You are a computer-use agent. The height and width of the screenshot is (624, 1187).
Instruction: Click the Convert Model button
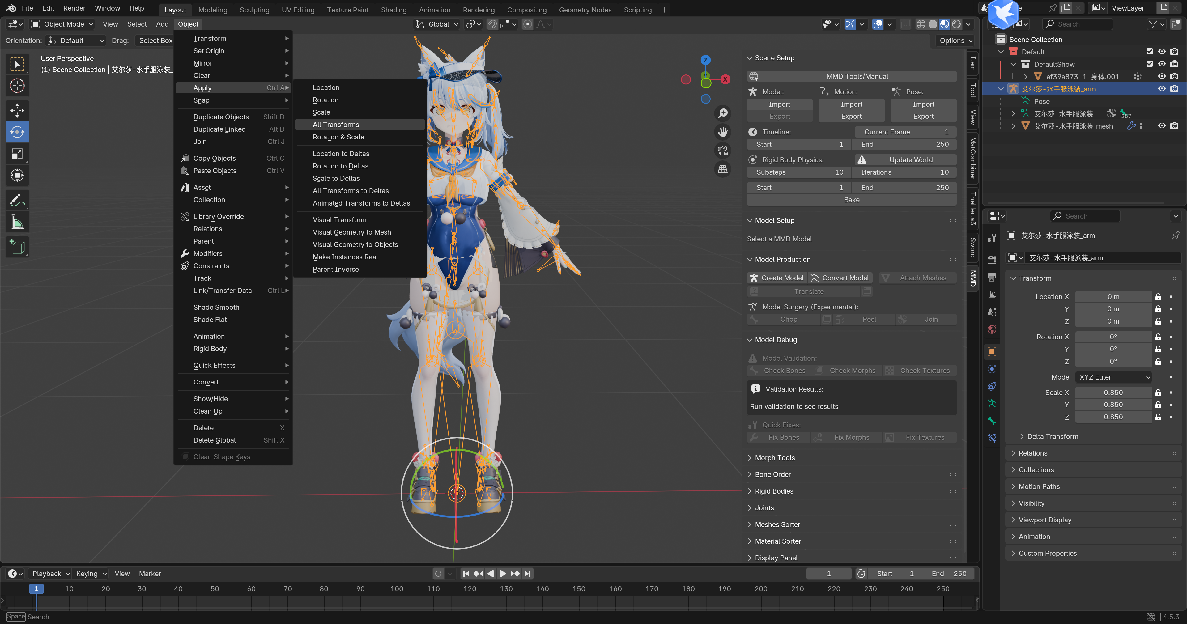click(x=840, y=278)
